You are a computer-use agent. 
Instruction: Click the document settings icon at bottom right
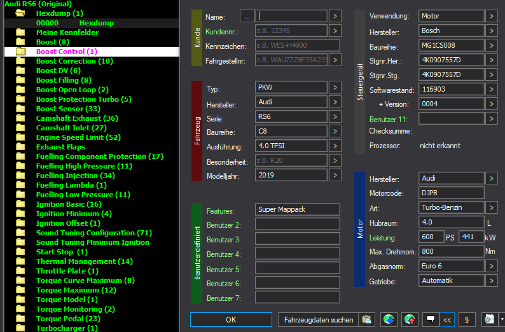click(x=490, y=319)
